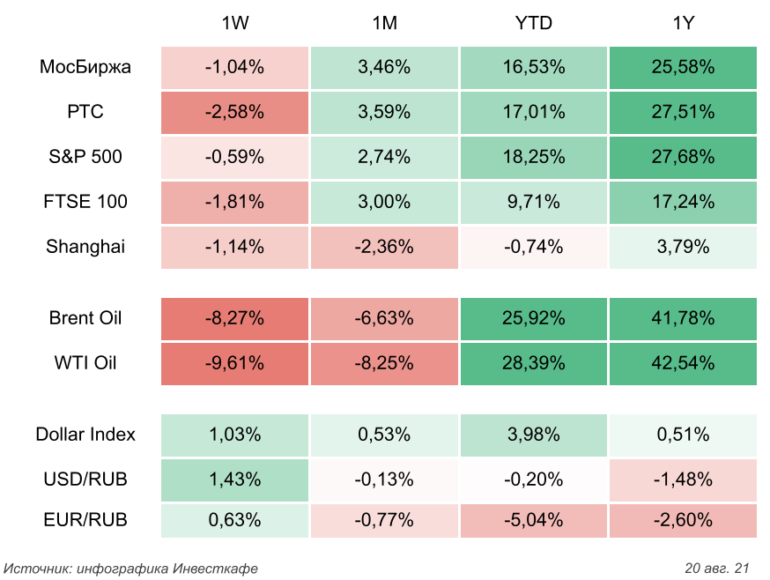The height and width of the screenshot is (580, 770).
Task: Select the S&P 500 row label
Action: pos(85,157)
